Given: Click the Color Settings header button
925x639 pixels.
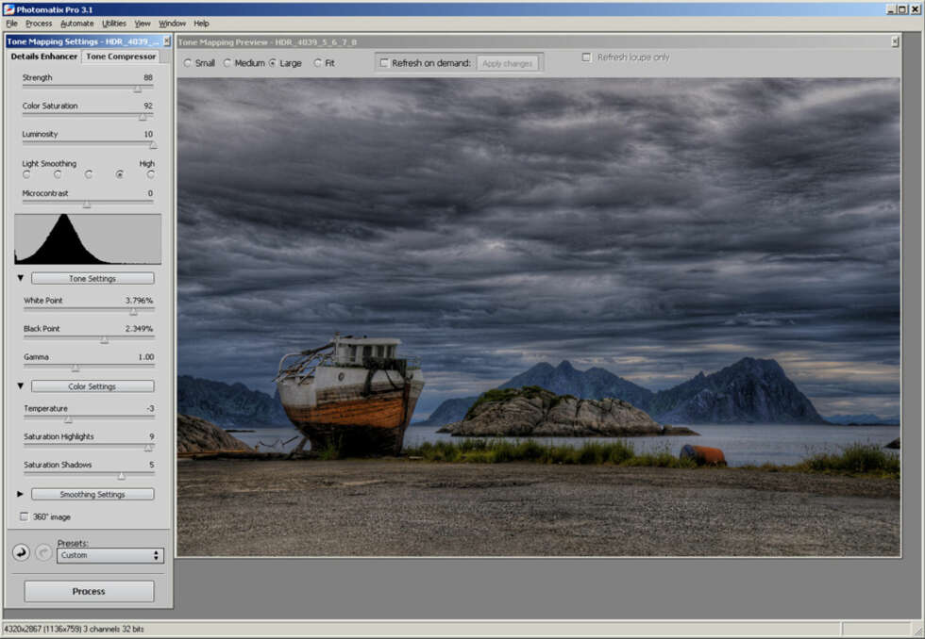Looking at the screenshot, I should [x=92, y=386].
